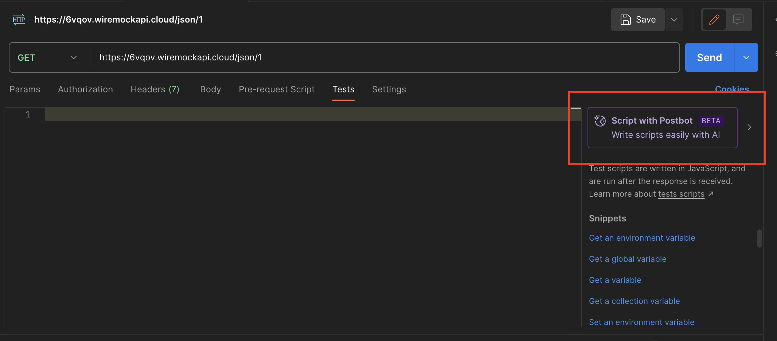Click the request title URL text

click(118, 20)
